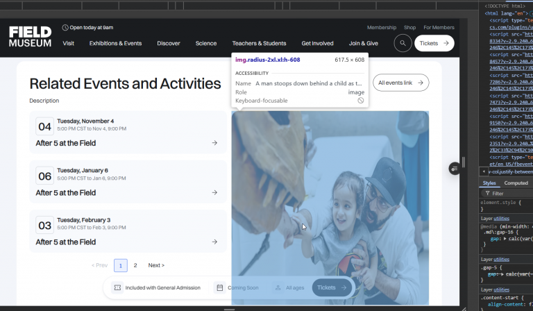Viewport: 533px width, 311px height.
Task: Click the person icon by All ages
Action: point(278,287)
